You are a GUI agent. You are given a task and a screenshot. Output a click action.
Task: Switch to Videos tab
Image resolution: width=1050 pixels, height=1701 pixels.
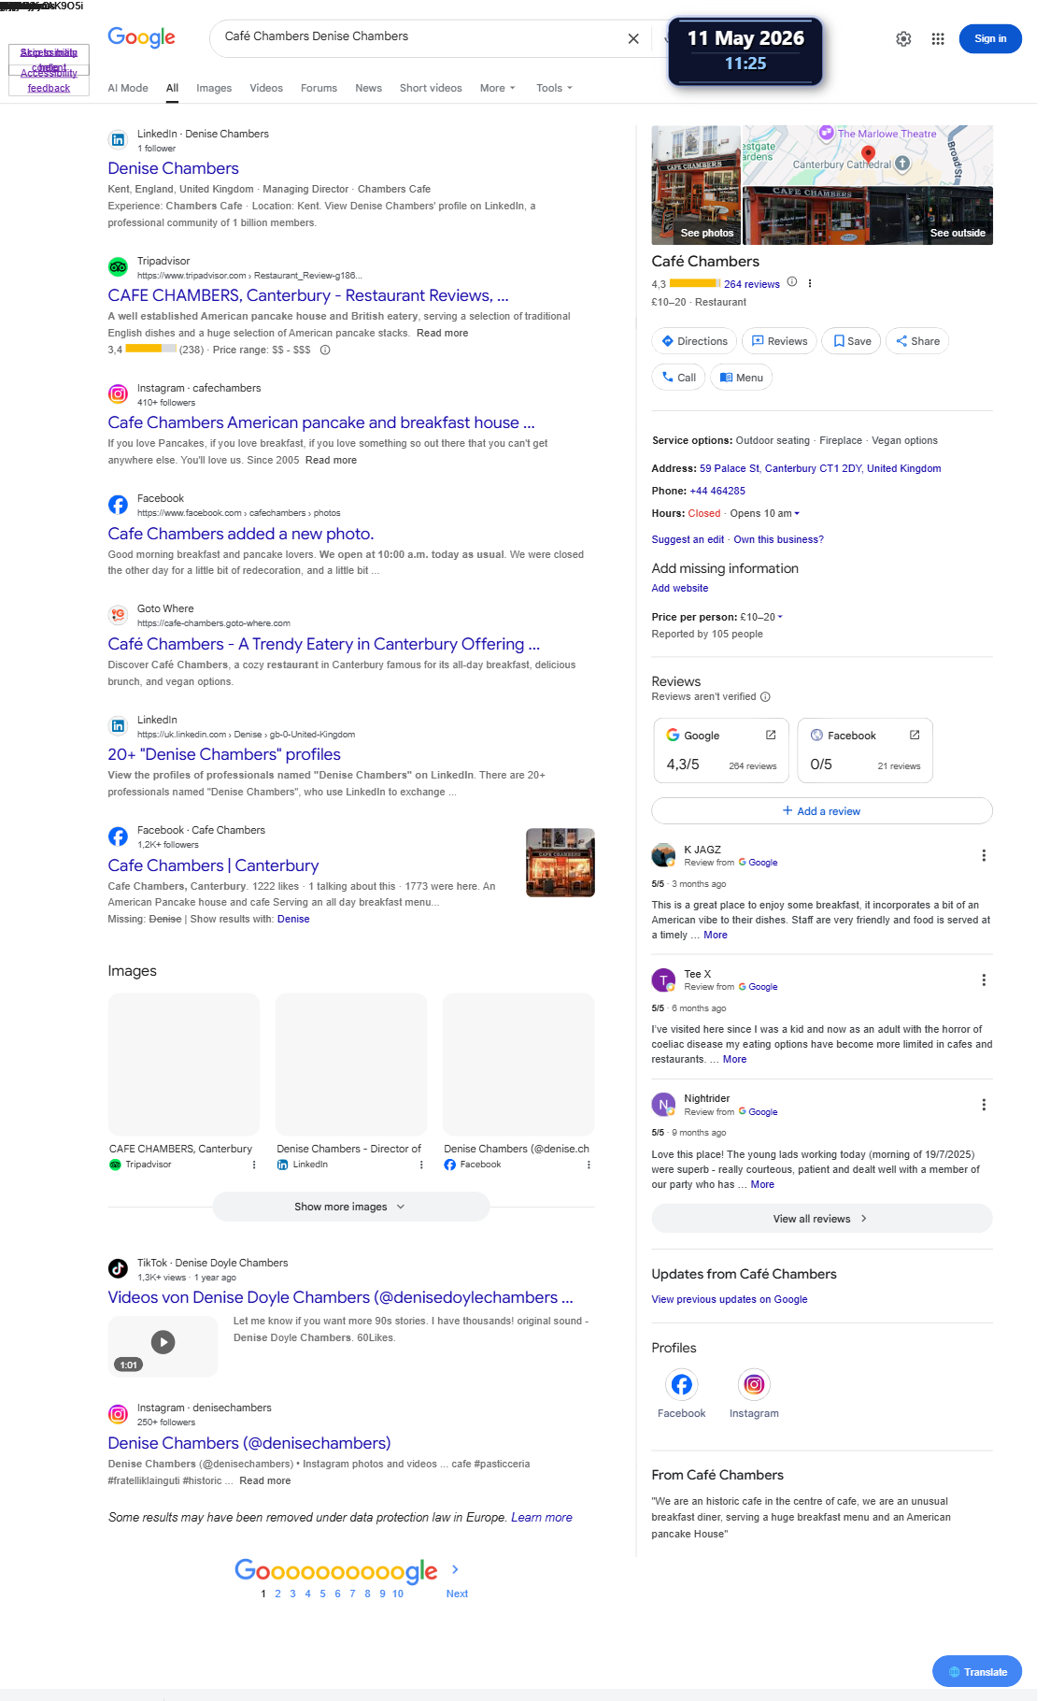(266, 88)
